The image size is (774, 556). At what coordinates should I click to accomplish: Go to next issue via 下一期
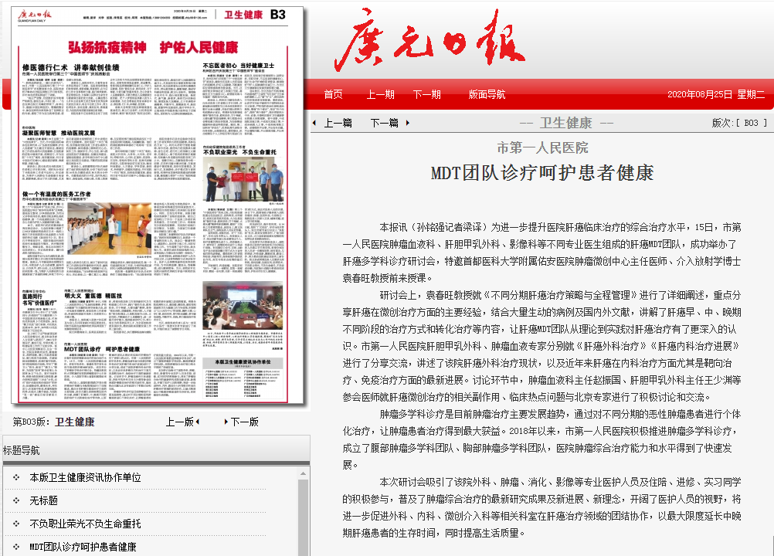426,94
